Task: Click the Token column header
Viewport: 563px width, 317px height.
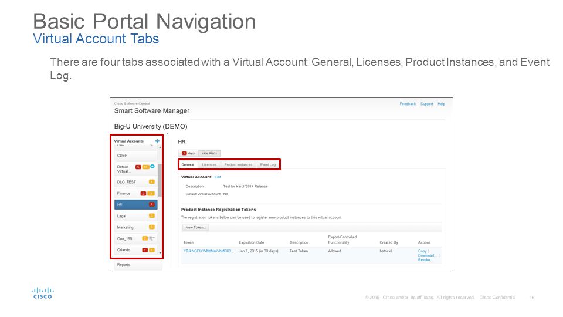Action: [x=188, y=242]
